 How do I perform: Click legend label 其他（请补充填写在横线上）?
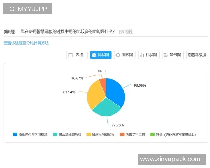[x=176, y=134]
